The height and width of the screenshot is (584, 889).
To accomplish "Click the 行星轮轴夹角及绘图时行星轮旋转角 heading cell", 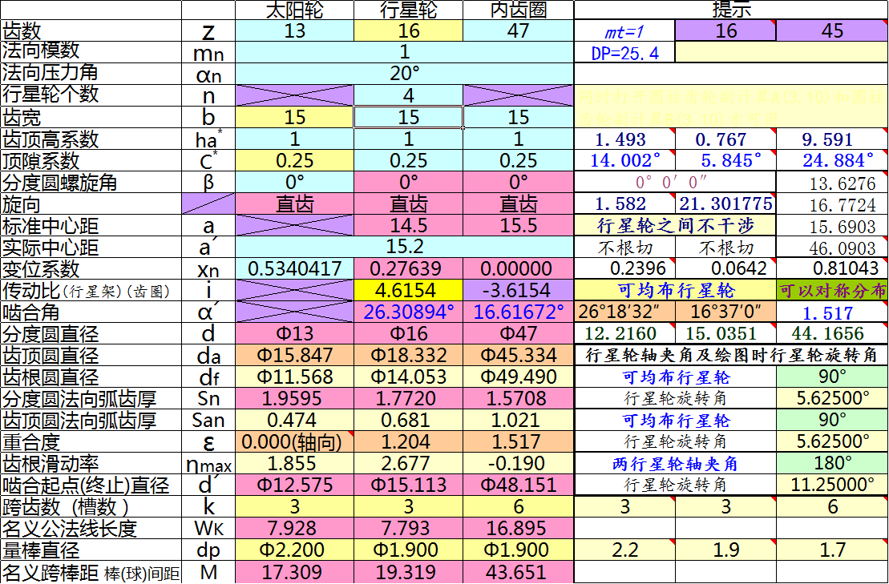I will 731,355.
